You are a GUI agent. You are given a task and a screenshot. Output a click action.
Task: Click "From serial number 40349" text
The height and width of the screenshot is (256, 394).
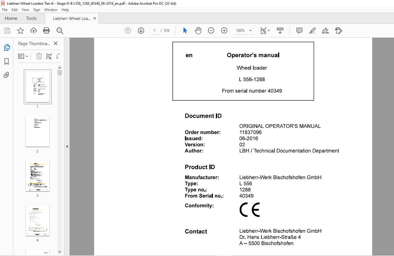coord(252,91)
